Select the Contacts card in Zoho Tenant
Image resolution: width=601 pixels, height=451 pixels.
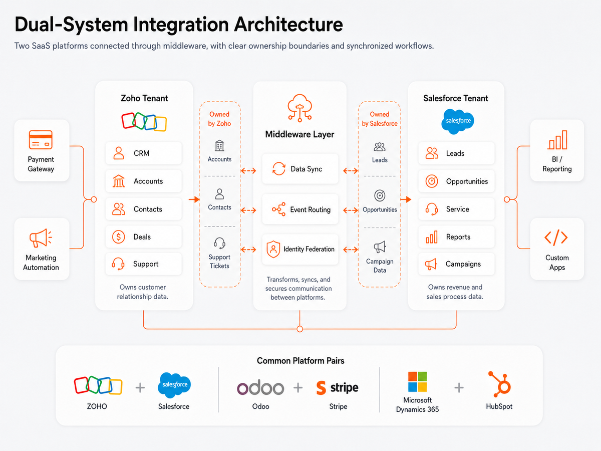144,209
